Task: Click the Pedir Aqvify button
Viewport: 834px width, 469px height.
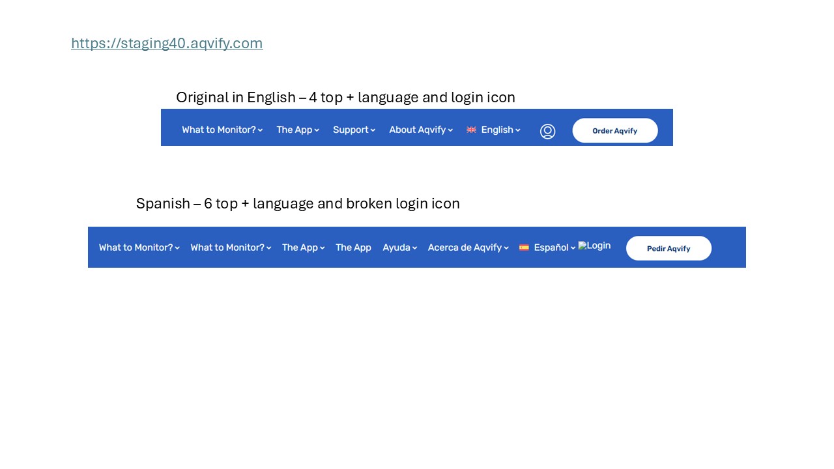Action: click(669, 248)
